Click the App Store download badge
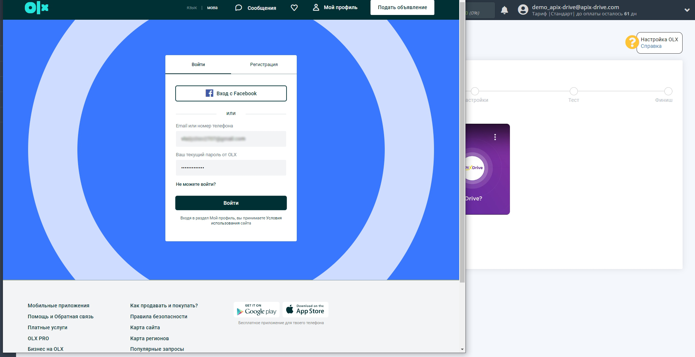Viewport: 695px width, 357px height. (306, 310)
